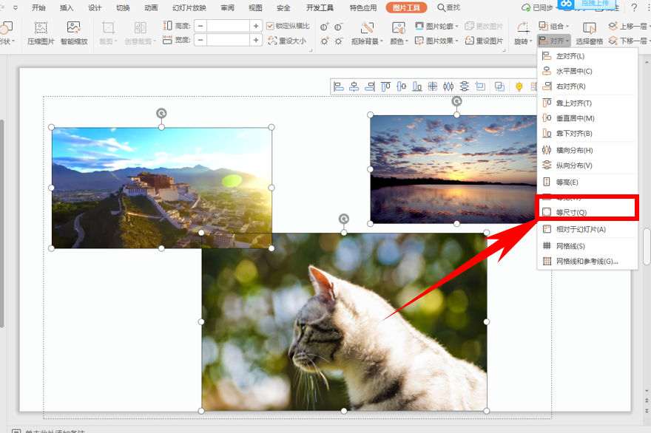Click group objects icon in floating toolbar

(500, 86)
